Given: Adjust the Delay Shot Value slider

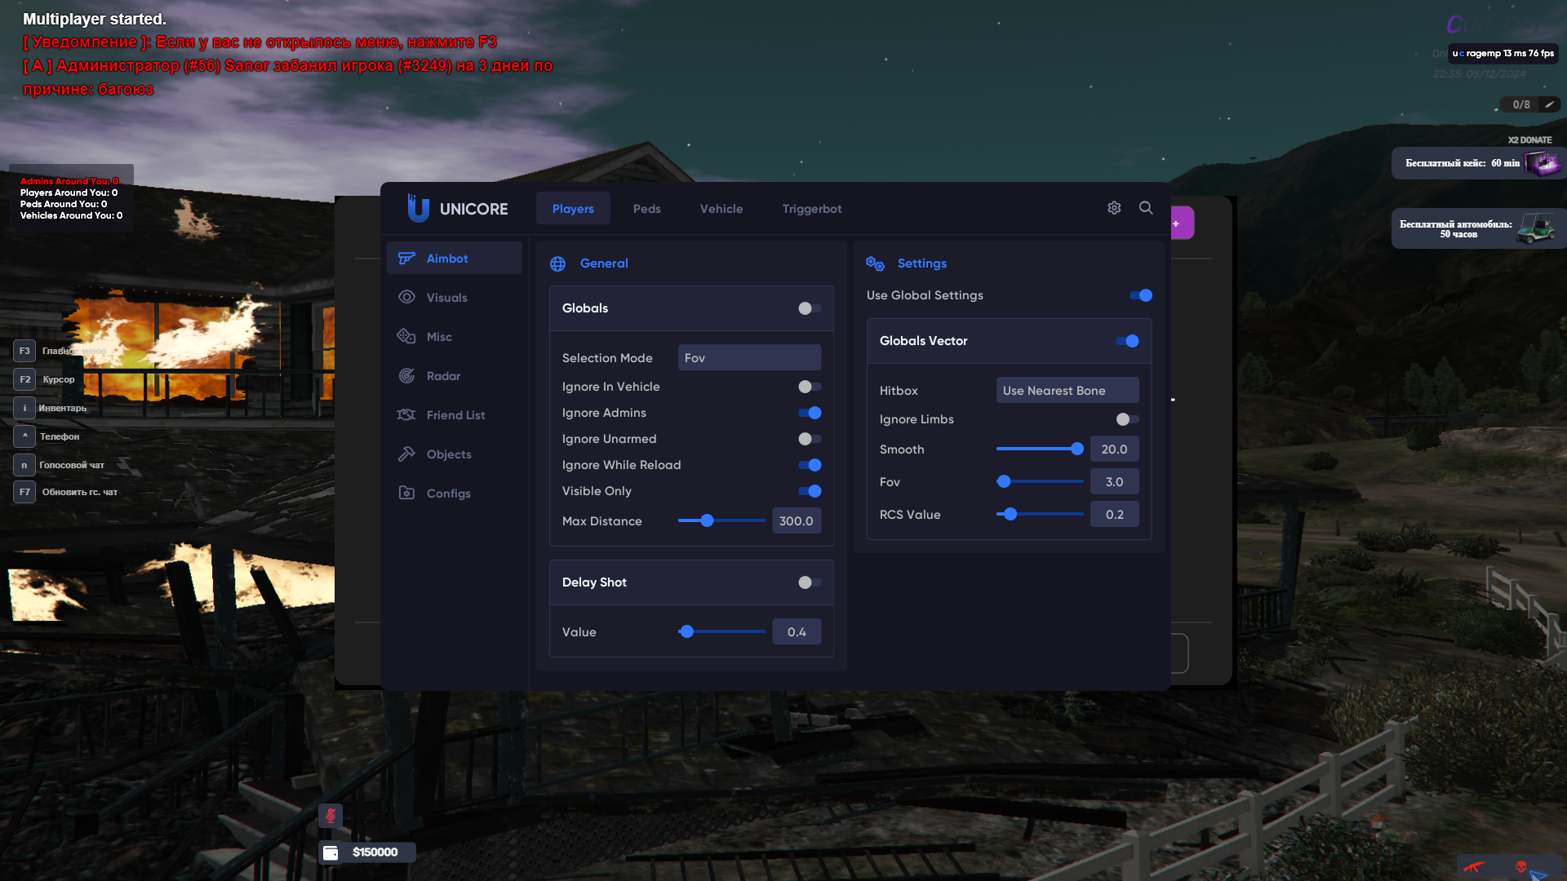Looking at the screenshot, I should click(x=721, y=631).
